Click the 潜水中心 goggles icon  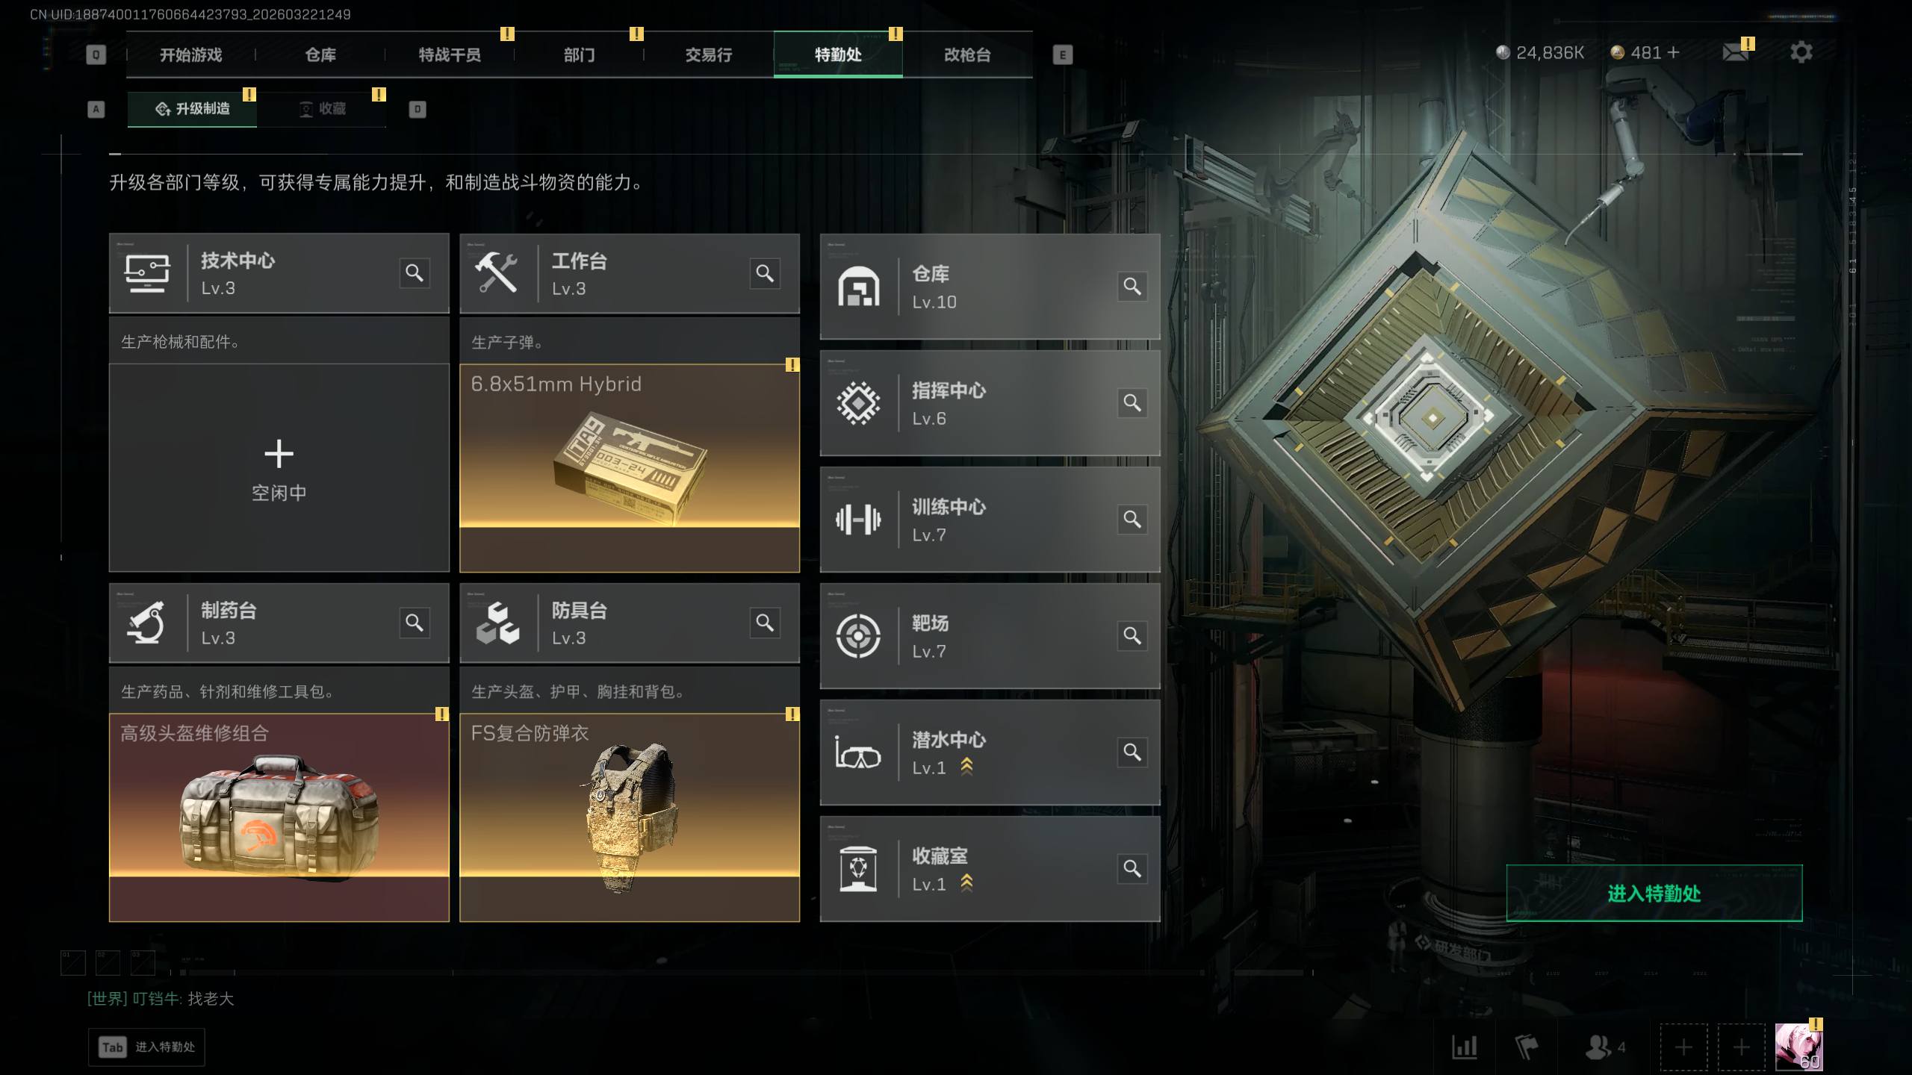(858, 752)
